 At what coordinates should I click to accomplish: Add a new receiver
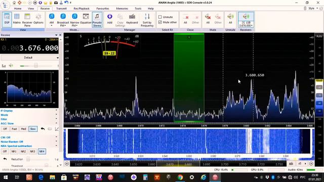pyautogui.click(x=109, y=19)
